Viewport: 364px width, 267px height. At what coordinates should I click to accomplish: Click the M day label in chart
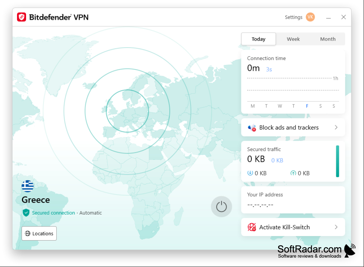pyautogui.click(x=252, y=106)
